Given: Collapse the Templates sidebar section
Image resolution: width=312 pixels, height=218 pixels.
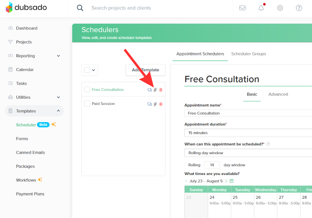Looking at the screenshot, I should click(58, 111).
